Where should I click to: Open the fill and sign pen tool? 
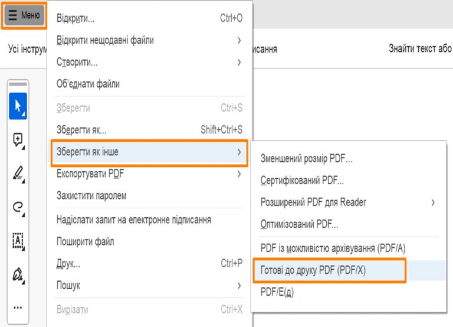[18, 274]
